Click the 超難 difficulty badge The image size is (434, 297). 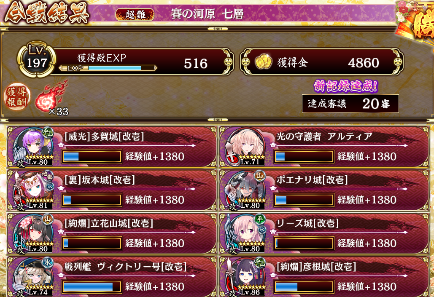(135, 14)
